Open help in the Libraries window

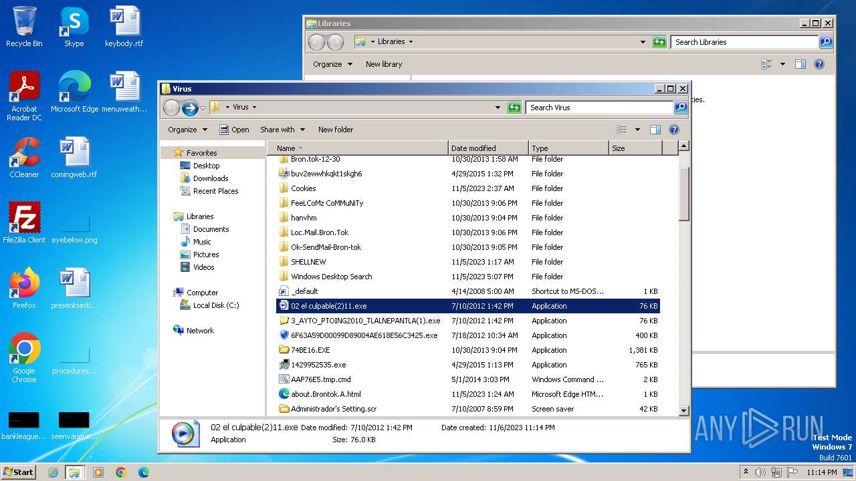(819, 64)
